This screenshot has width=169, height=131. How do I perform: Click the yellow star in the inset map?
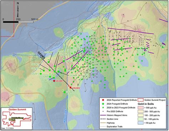coord(10,119)
